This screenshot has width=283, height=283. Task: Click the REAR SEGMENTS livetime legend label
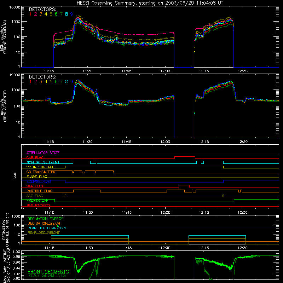47,276
